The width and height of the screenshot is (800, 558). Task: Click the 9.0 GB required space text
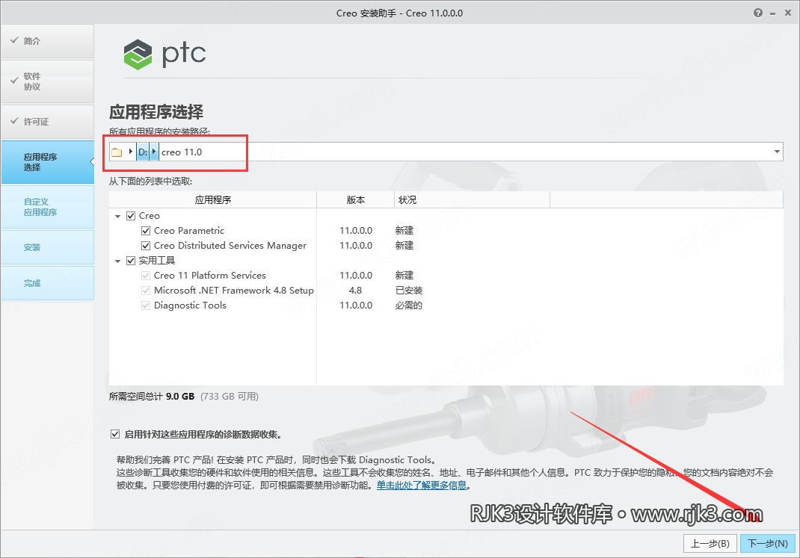tap(180, 397)
